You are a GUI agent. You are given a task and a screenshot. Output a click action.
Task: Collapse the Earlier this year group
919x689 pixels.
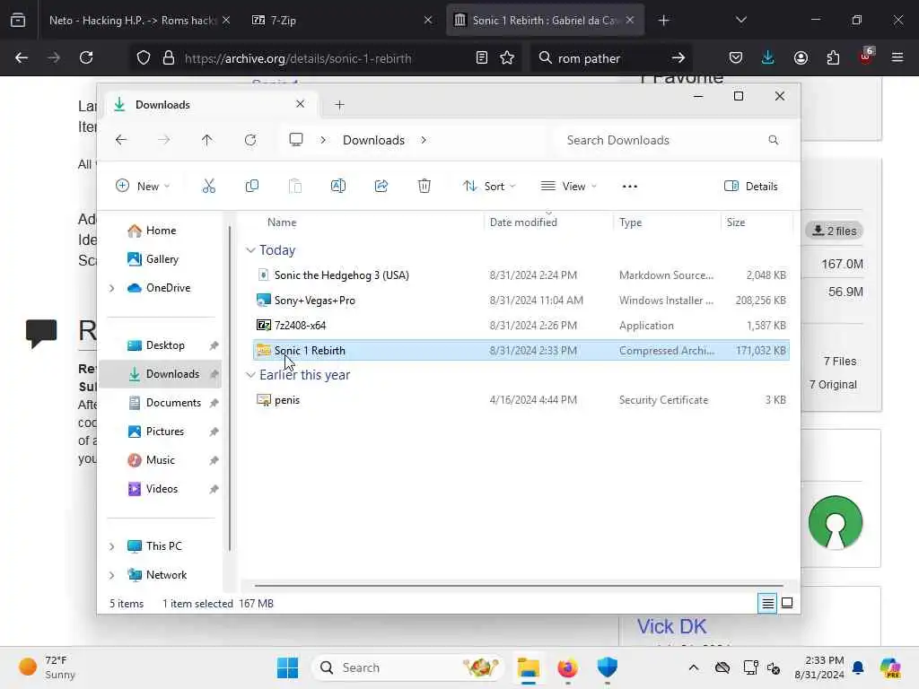pos(250,375)
